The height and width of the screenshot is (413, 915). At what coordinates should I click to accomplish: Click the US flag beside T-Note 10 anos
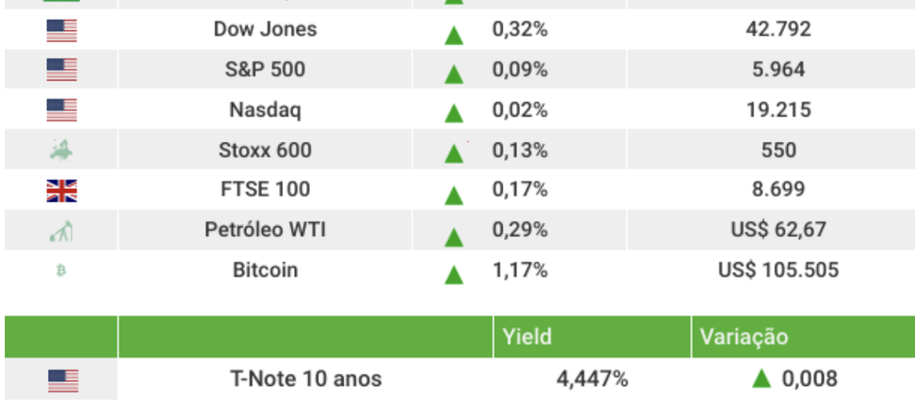tap(61, 380)
